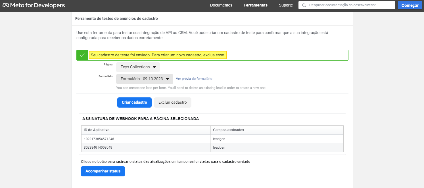Click the page title Ferramenta de testes de anúncios
The image size is (424, 188).
pos(116,19)
